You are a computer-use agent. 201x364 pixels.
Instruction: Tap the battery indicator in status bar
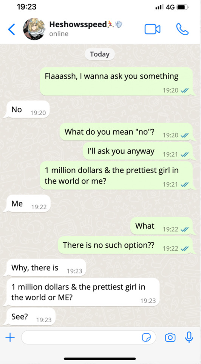click(x=182, y=7)
